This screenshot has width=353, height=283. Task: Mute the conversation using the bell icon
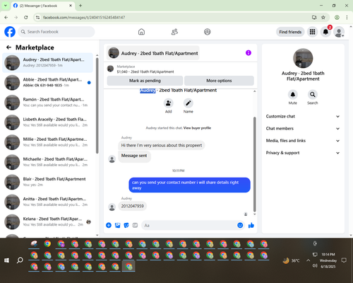point(293,95)
